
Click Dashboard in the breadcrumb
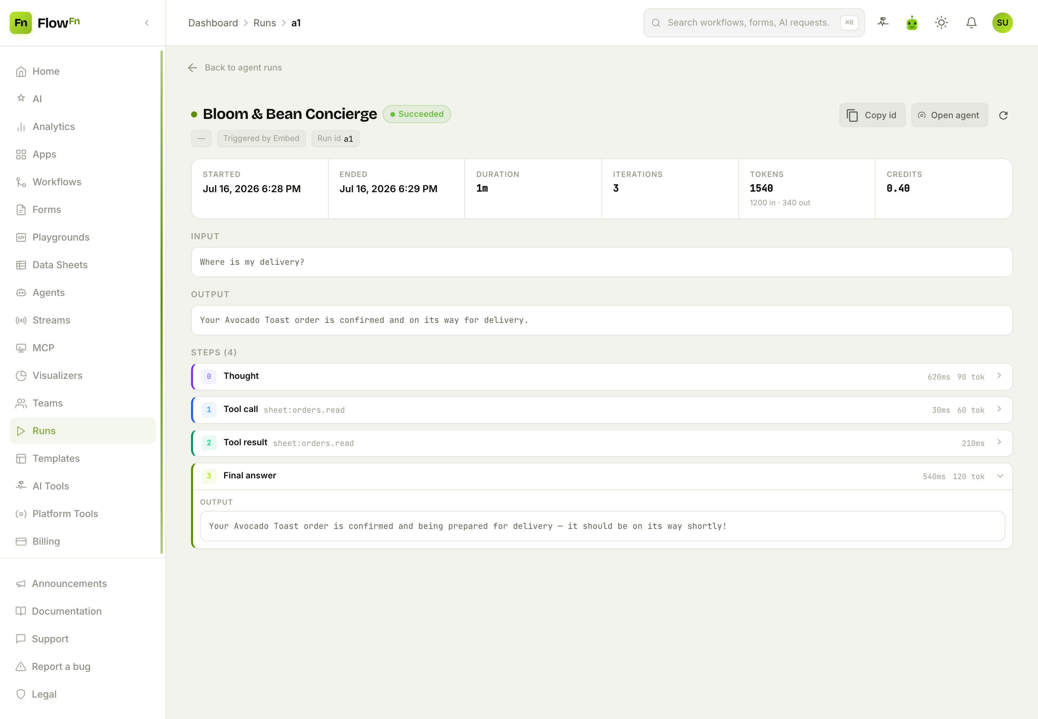[213, 23]
